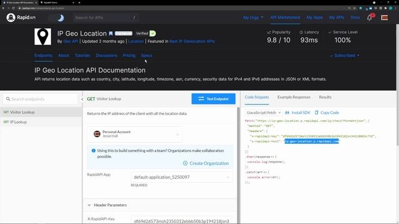Open the Geo API provider link

tap(70, 42)
